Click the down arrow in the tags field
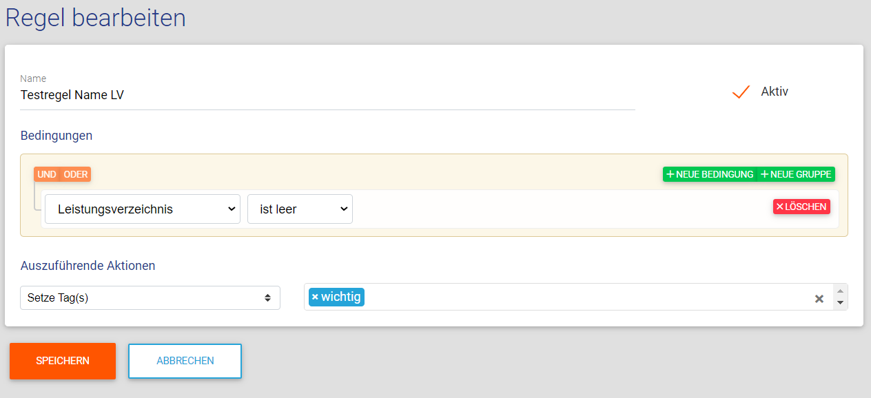Image resolution: width=871 pixels, height=398 pixels. pyautogui.click(x=840, y=303)
